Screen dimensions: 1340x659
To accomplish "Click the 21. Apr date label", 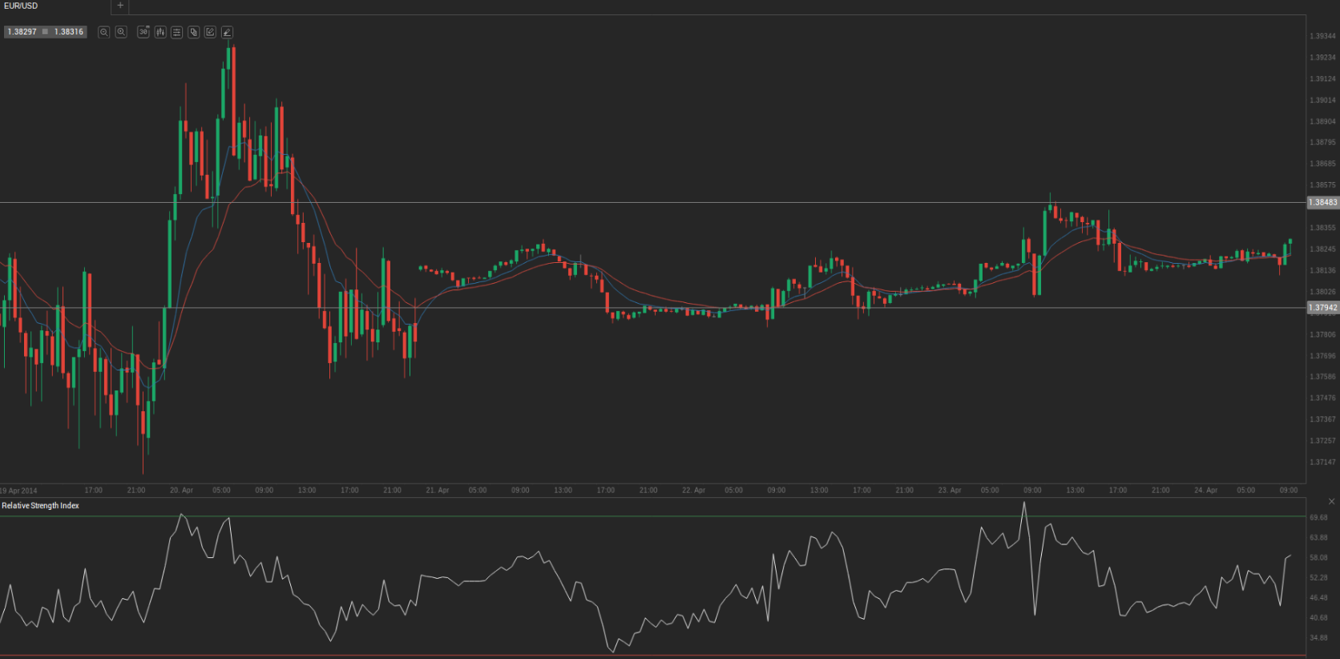I will pos(438,490).
